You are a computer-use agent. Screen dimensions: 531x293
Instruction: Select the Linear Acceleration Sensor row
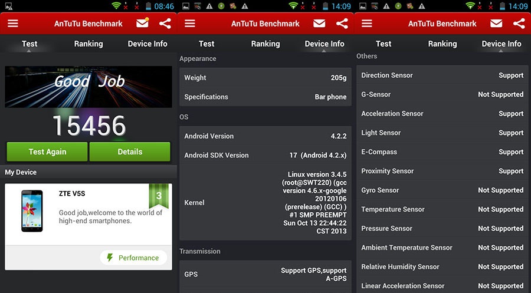(442, 286)
